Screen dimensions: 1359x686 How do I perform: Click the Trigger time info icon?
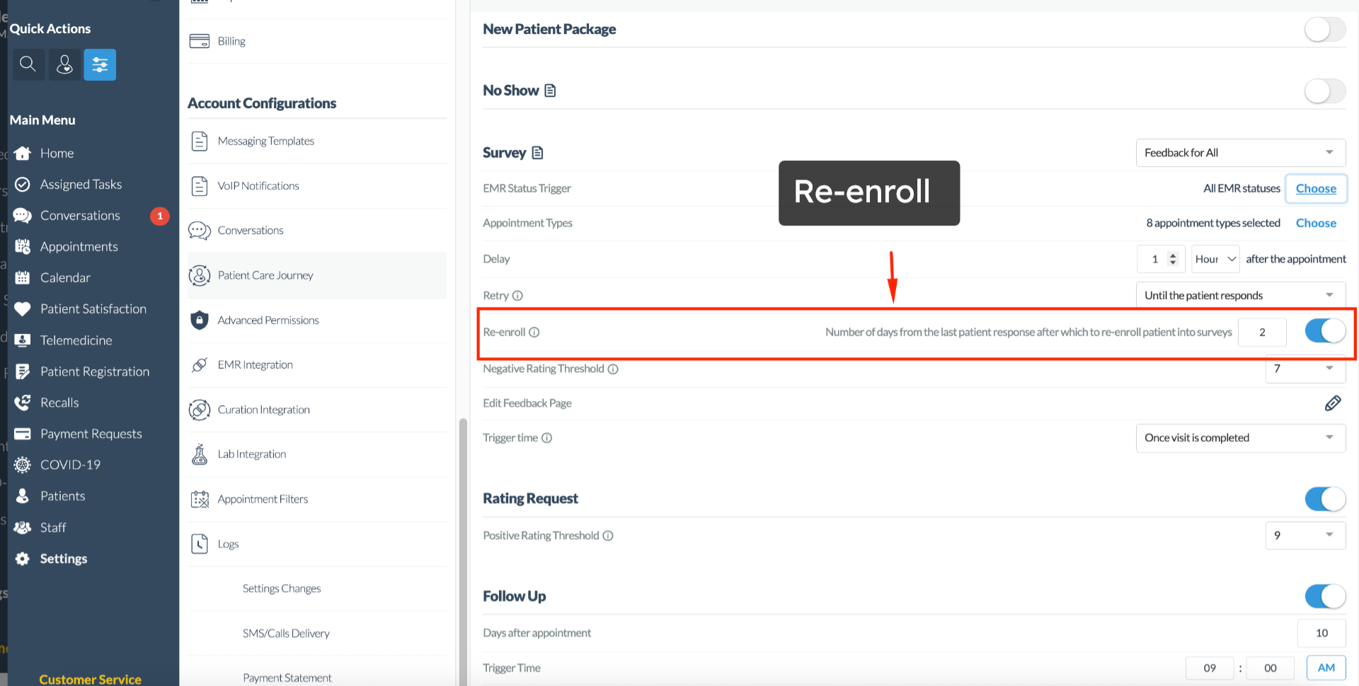click(x=546, y=438)
